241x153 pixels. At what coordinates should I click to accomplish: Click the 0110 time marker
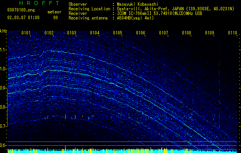click(233, 33)
